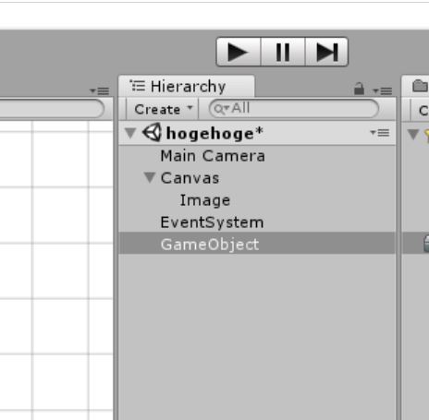Image resolution: width=429 pixels, height=420 pixels.
Task: Select the hogehoge* scene row
Action: tap(257, 133)
